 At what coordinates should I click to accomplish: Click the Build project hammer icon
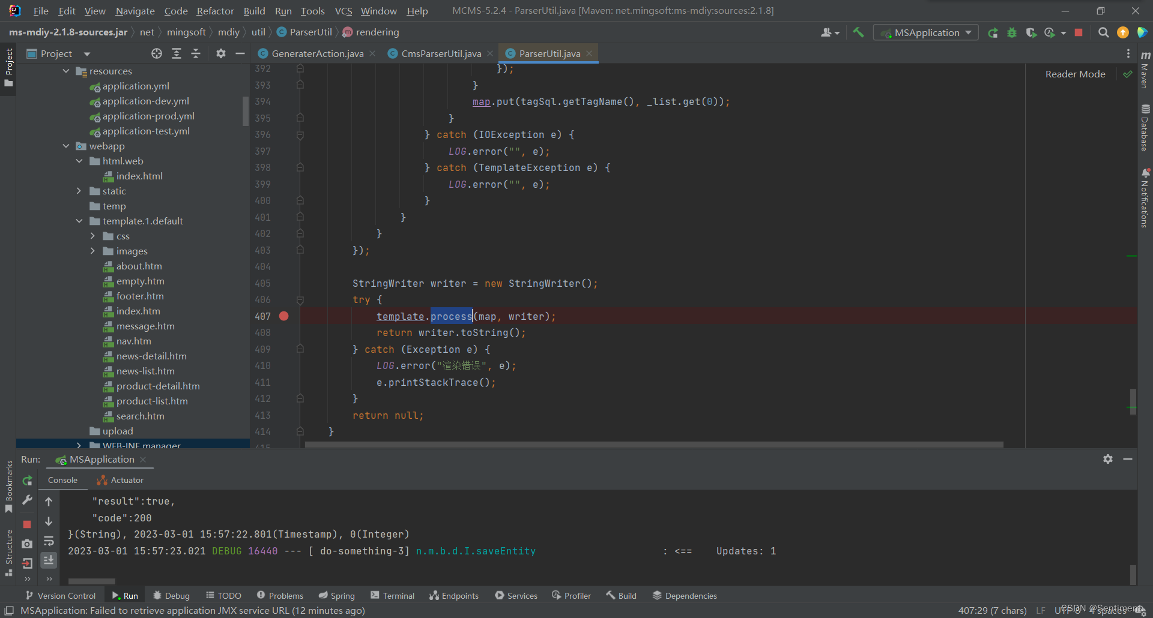tap(858, 32)
